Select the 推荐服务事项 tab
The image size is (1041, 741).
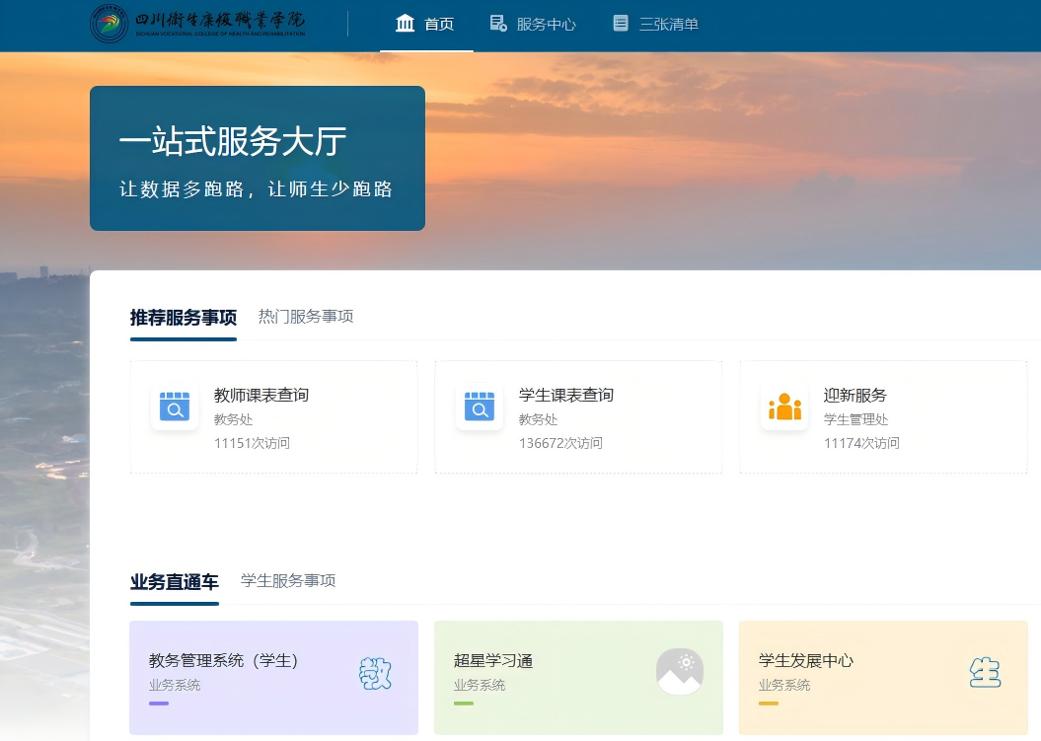pos(184,318)
